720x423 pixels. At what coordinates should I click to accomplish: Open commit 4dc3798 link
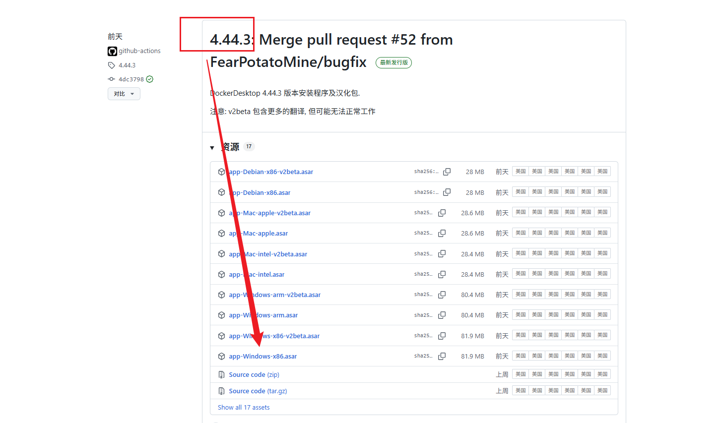(x=131, y=79)
